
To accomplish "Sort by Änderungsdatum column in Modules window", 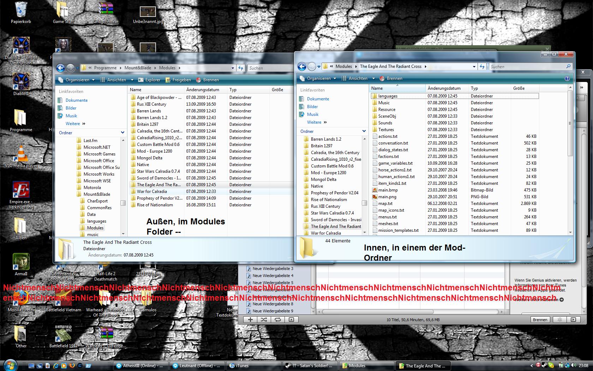I will point(205,90).
